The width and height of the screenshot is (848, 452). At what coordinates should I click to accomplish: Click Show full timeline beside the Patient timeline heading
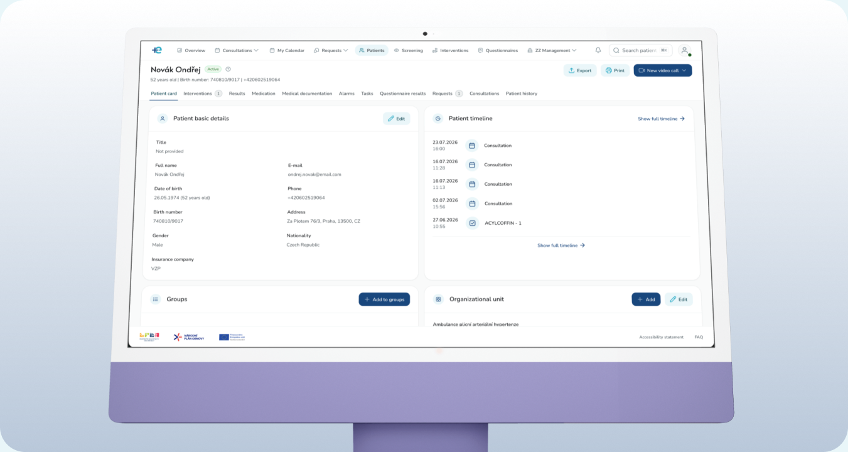click(x=661, y=119)
